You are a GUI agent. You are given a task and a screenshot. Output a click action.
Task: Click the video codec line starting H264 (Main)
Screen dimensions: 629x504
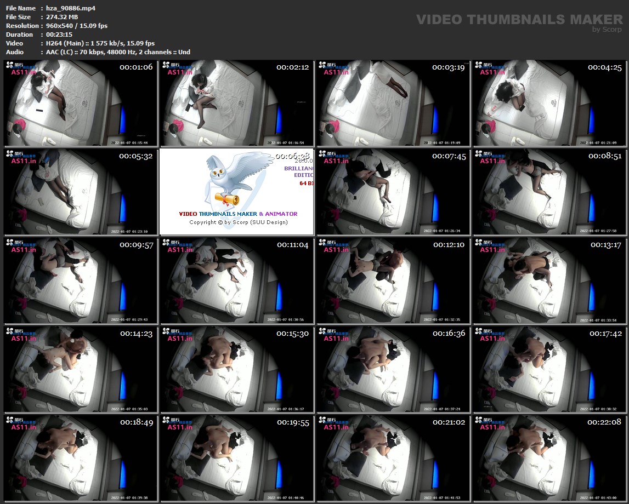tap(100, 43)
